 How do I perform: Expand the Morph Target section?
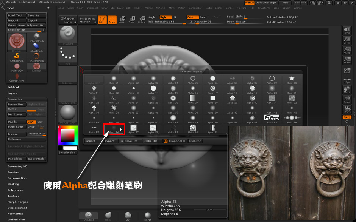(18, 202)
